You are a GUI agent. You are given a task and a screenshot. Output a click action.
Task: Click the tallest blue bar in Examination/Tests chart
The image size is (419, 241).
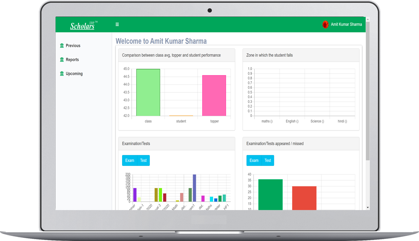[x=194, y=188]
